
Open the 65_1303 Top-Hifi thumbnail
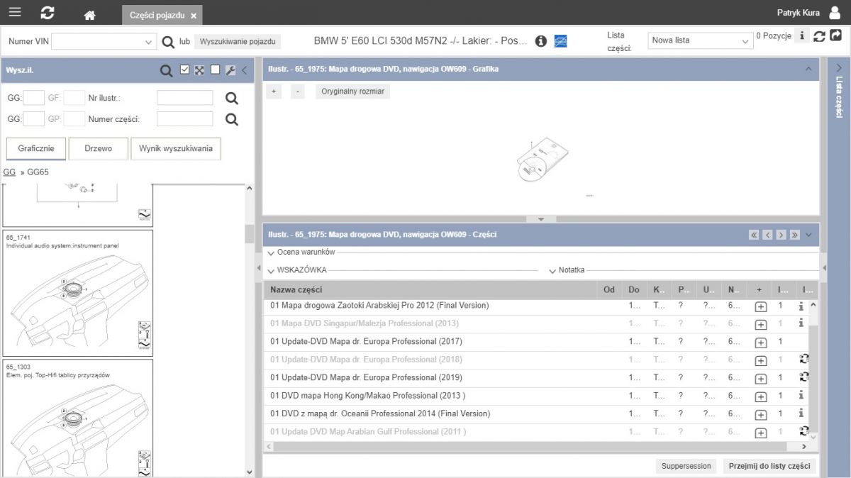tap(78, 418)
